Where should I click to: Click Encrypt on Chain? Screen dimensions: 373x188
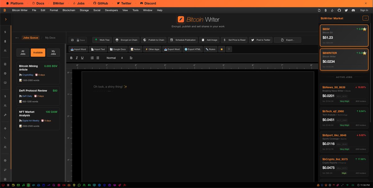[x=126, y=40]
